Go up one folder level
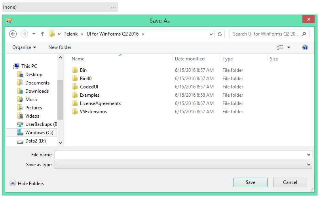The image size is (319, 197). (42, 34)
